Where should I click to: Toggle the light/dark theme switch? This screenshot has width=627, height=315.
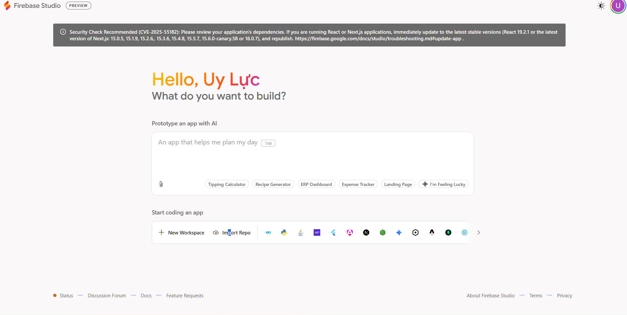tap(601, 6)
